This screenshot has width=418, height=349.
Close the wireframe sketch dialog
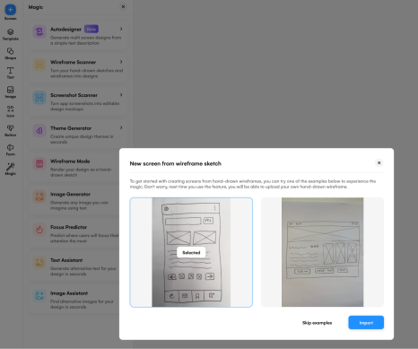pyautogui.click(x=379, y=163)
